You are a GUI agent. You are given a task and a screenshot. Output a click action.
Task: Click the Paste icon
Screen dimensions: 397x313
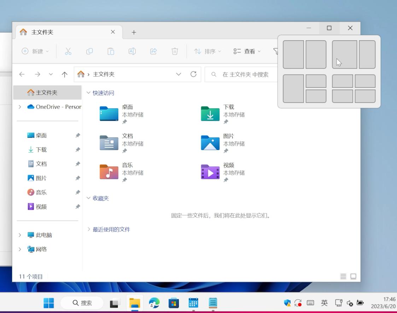point(111,51)
